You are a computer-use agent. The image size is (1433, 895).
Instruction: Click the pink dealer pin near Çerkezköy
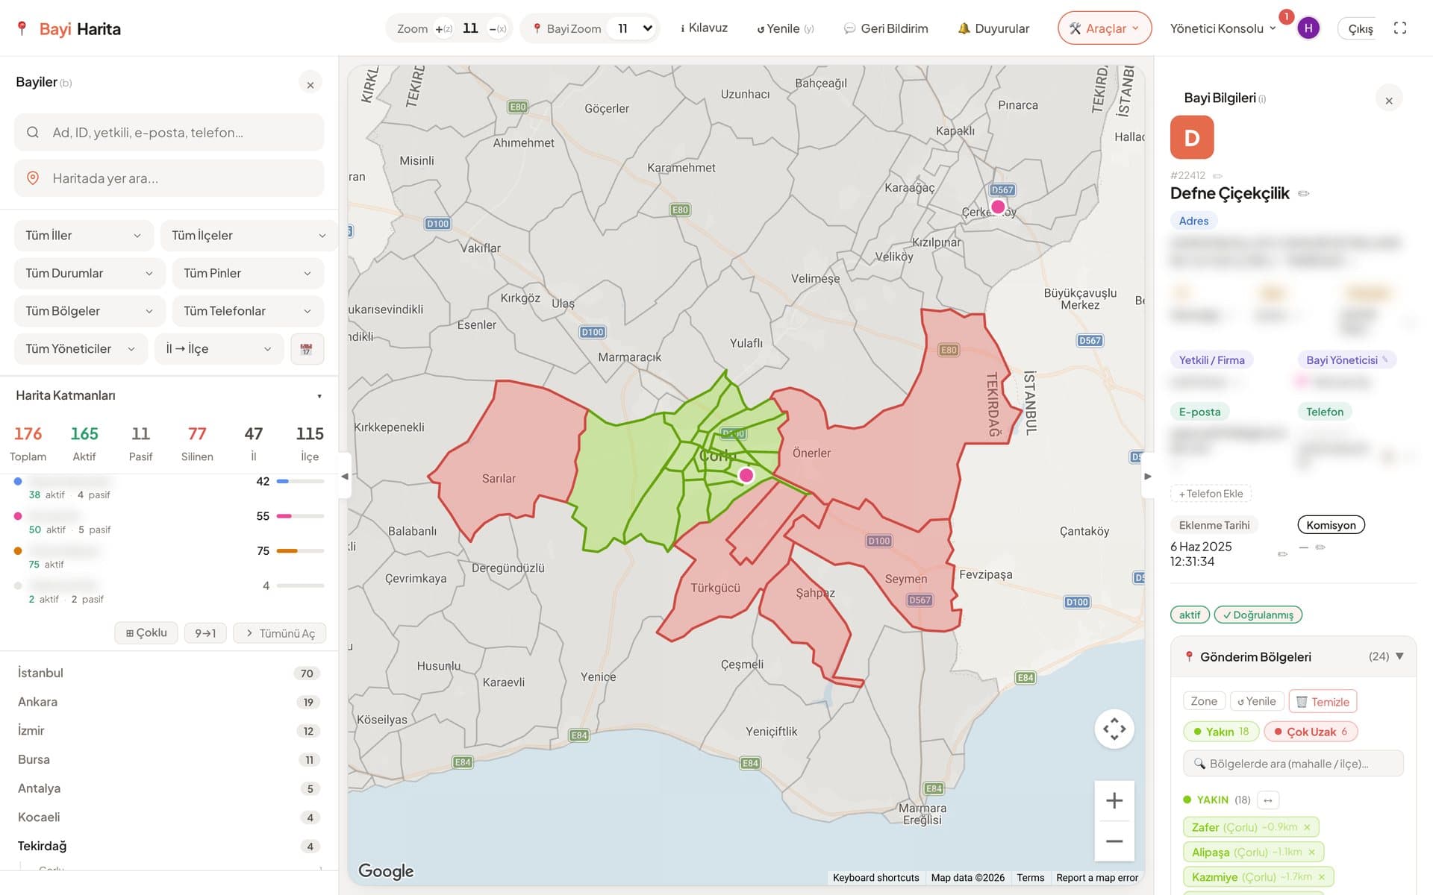pyautogui.click(x=998, y=207)
